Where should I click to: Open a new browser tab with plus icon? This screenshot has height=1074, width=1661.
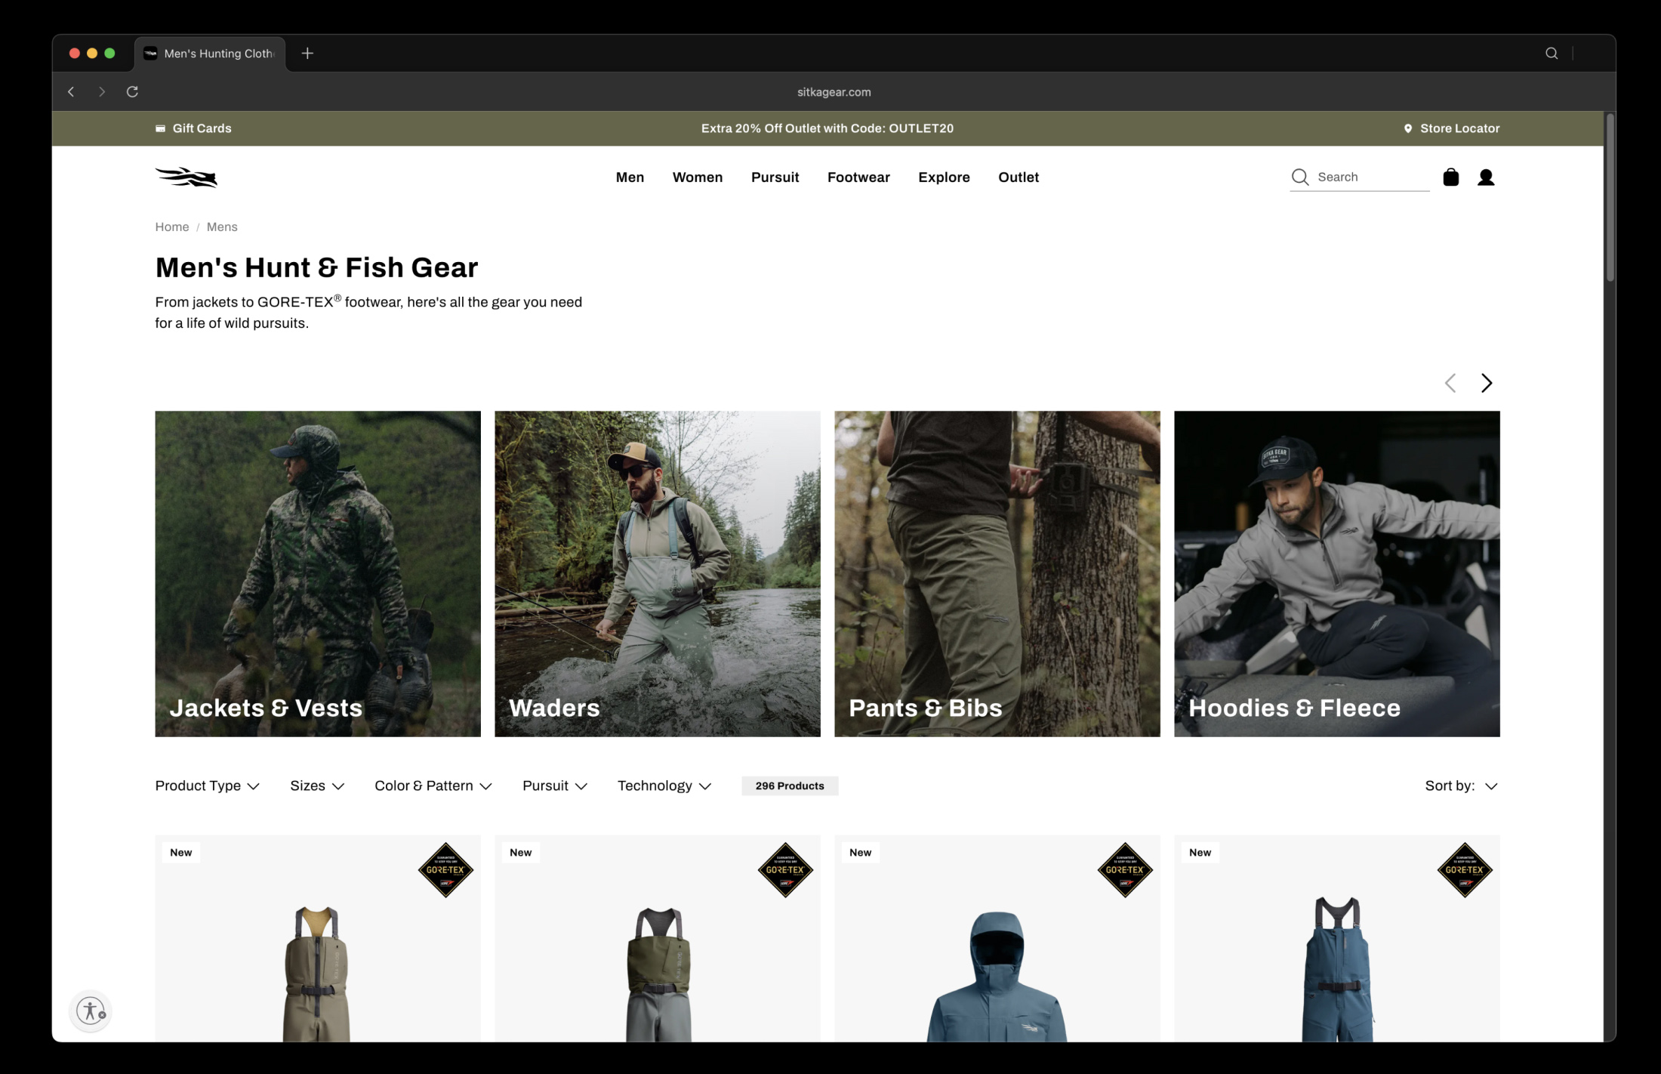307,53
